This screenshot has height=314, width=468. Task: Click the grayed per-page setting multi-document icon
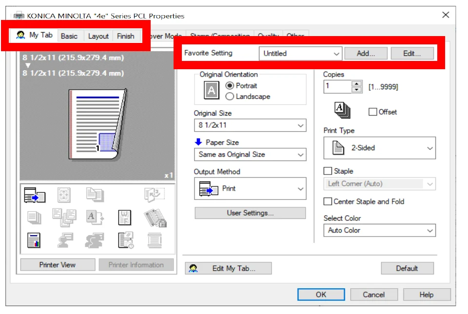64,217
